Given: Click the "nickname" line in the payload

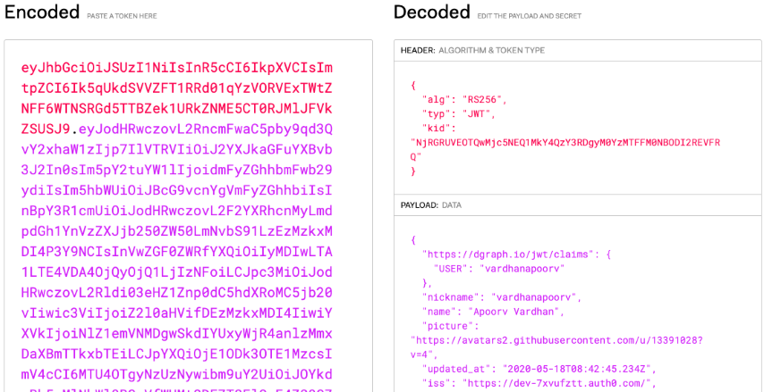Looking at the screenshot, I should click(502, 296).
